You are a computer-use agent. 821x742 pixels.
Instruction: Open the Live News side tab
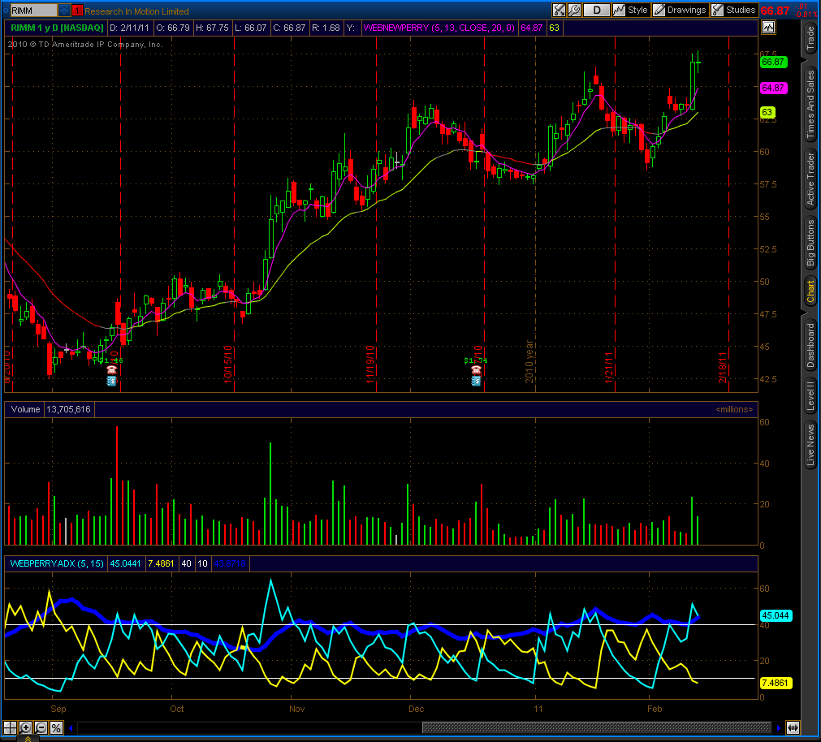coord(810,445)
